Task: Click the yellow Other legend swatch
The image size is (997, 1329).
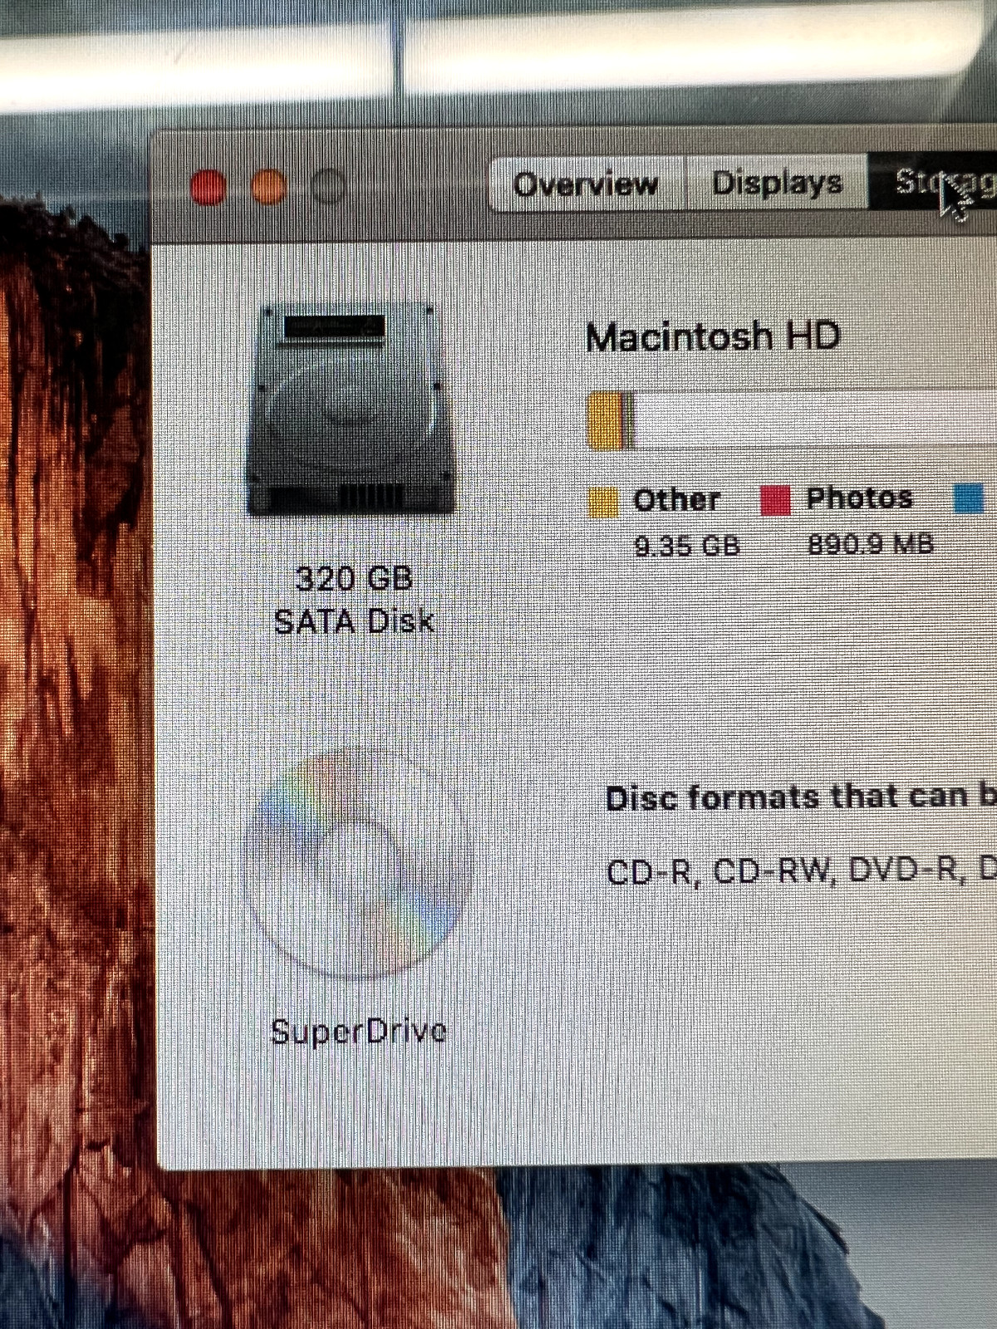Action: pos(603,502)
